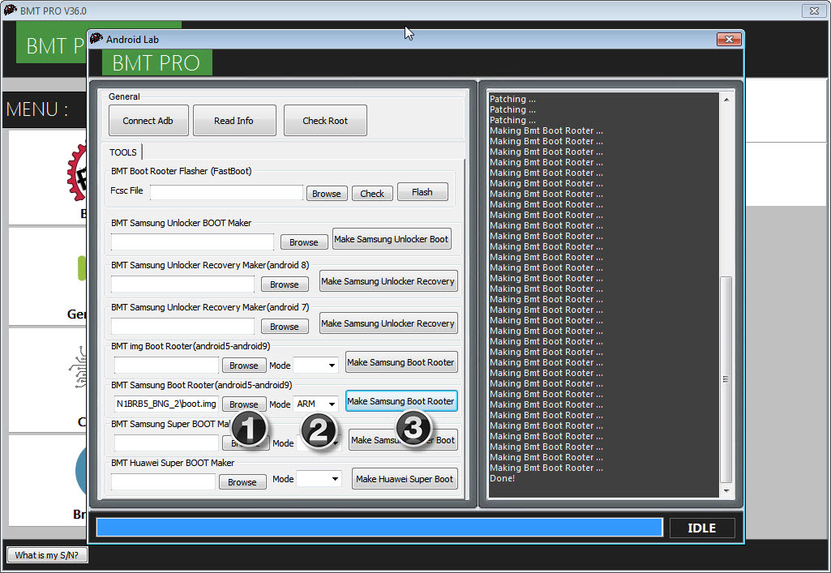The height and width of the screenshot is (573, 831).
Task: Click Check in Boot Rooter Flasher section
Action: (372, 194)
